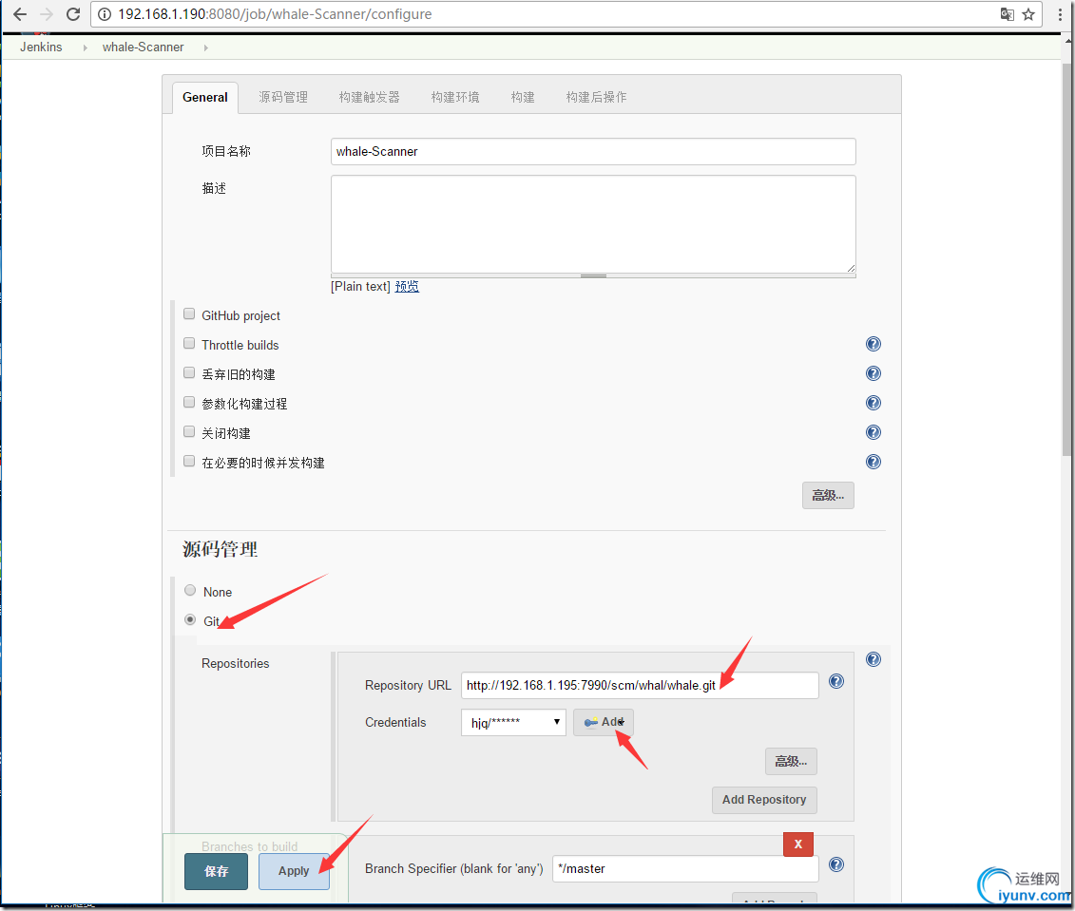Click the Repository URL input field

640,685
